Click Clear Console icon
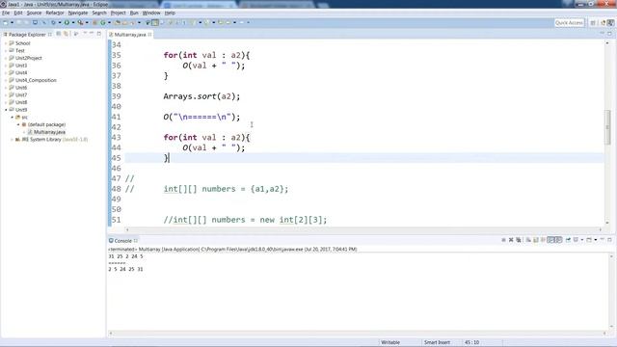The width and height of the screenshot is (617, 347). (x=528, y=240)
